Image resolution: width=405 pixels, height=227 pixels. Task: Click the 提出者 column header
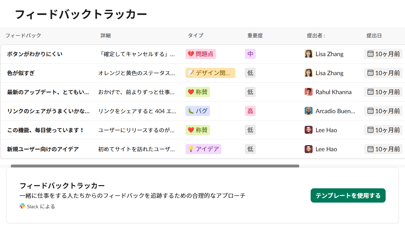click(x=316, y=36)
